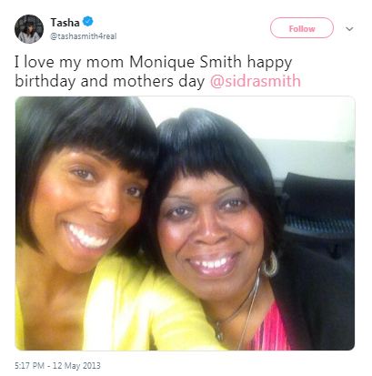Click the 5:17 PM timestamp
Screen dimensions: 372x376
click(29, 365)
